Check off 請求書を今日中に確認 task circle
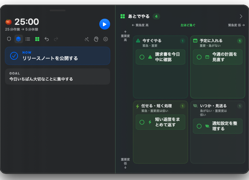249x180 pixels. tap(142, 57)
